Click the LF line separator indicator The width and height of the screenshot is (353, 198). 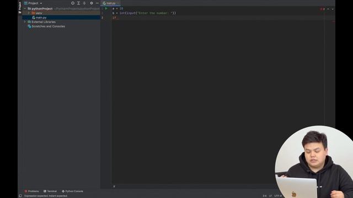270,196
